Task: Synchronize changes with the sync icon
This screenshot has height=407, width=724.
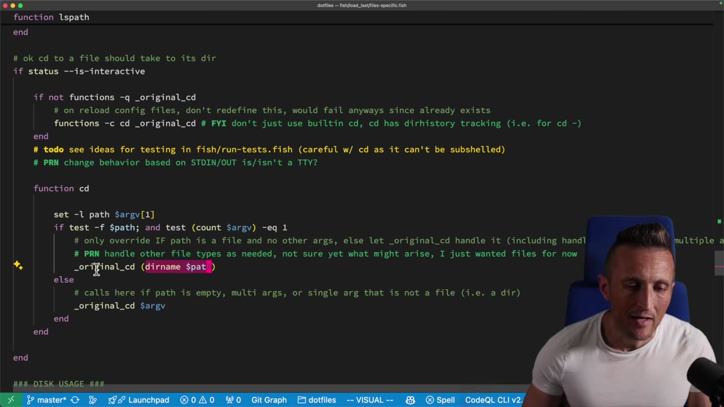Action: point(75,400)
